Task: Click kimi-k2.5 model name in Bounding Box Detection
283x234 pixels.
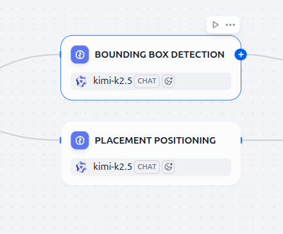Action: pos(112,81)
